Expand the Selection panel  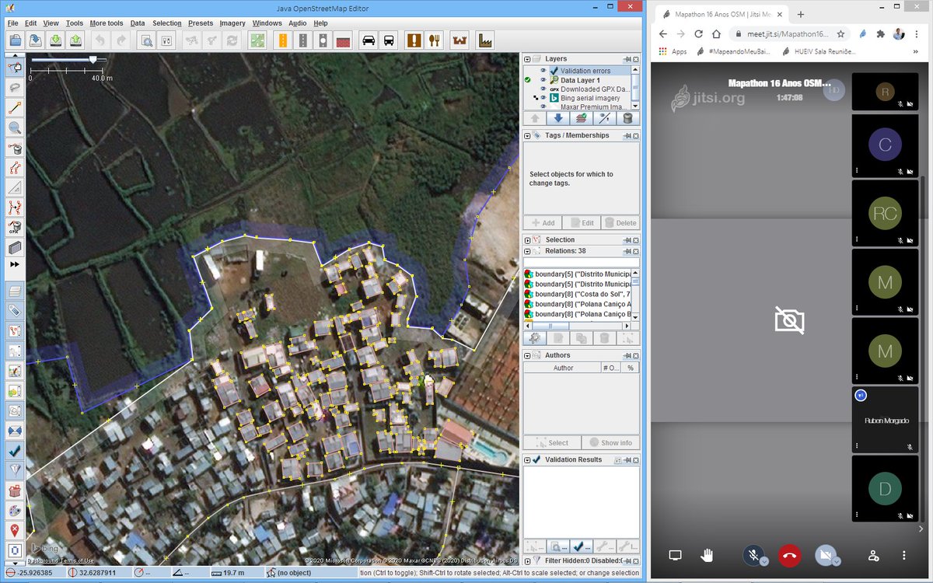(526, 240)
